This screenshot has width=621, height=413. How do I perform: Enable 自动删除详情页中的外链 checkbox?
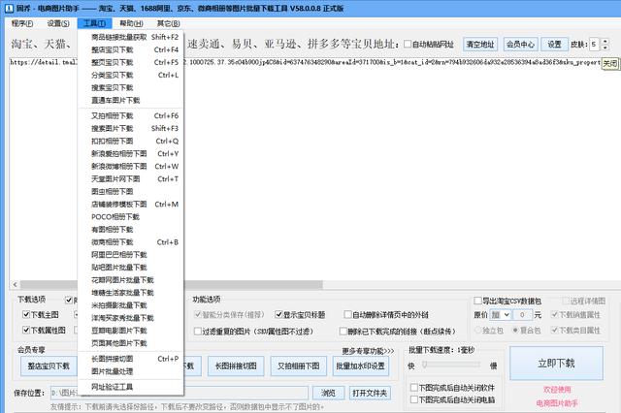click(x=347, y=315)
